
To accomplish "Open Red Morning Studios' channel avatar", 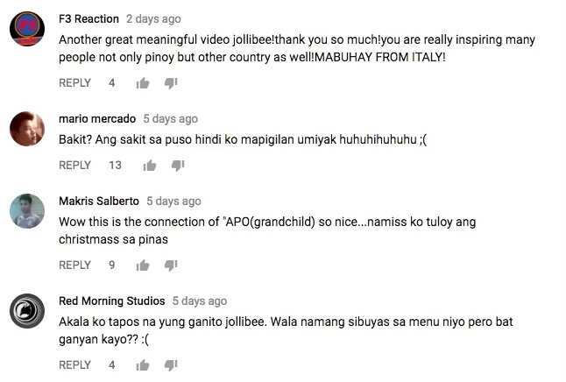I will coord(27,311).
